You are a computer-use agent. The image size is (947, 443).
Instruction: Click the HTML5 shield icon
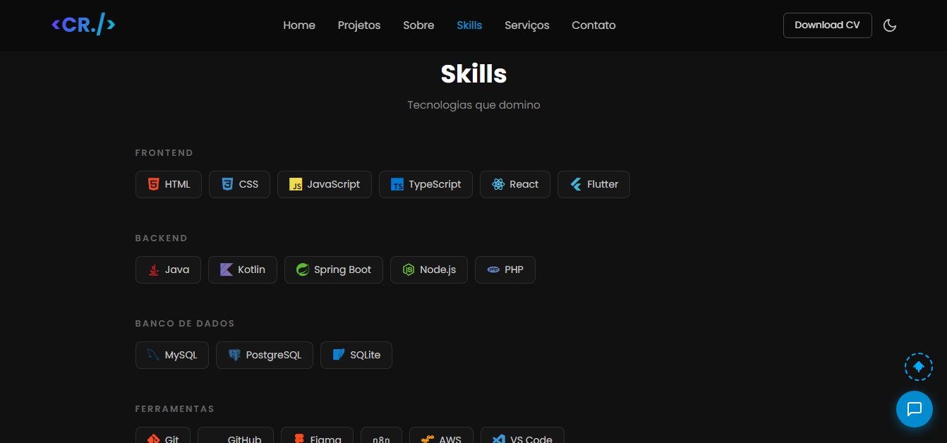click(153, 185)
